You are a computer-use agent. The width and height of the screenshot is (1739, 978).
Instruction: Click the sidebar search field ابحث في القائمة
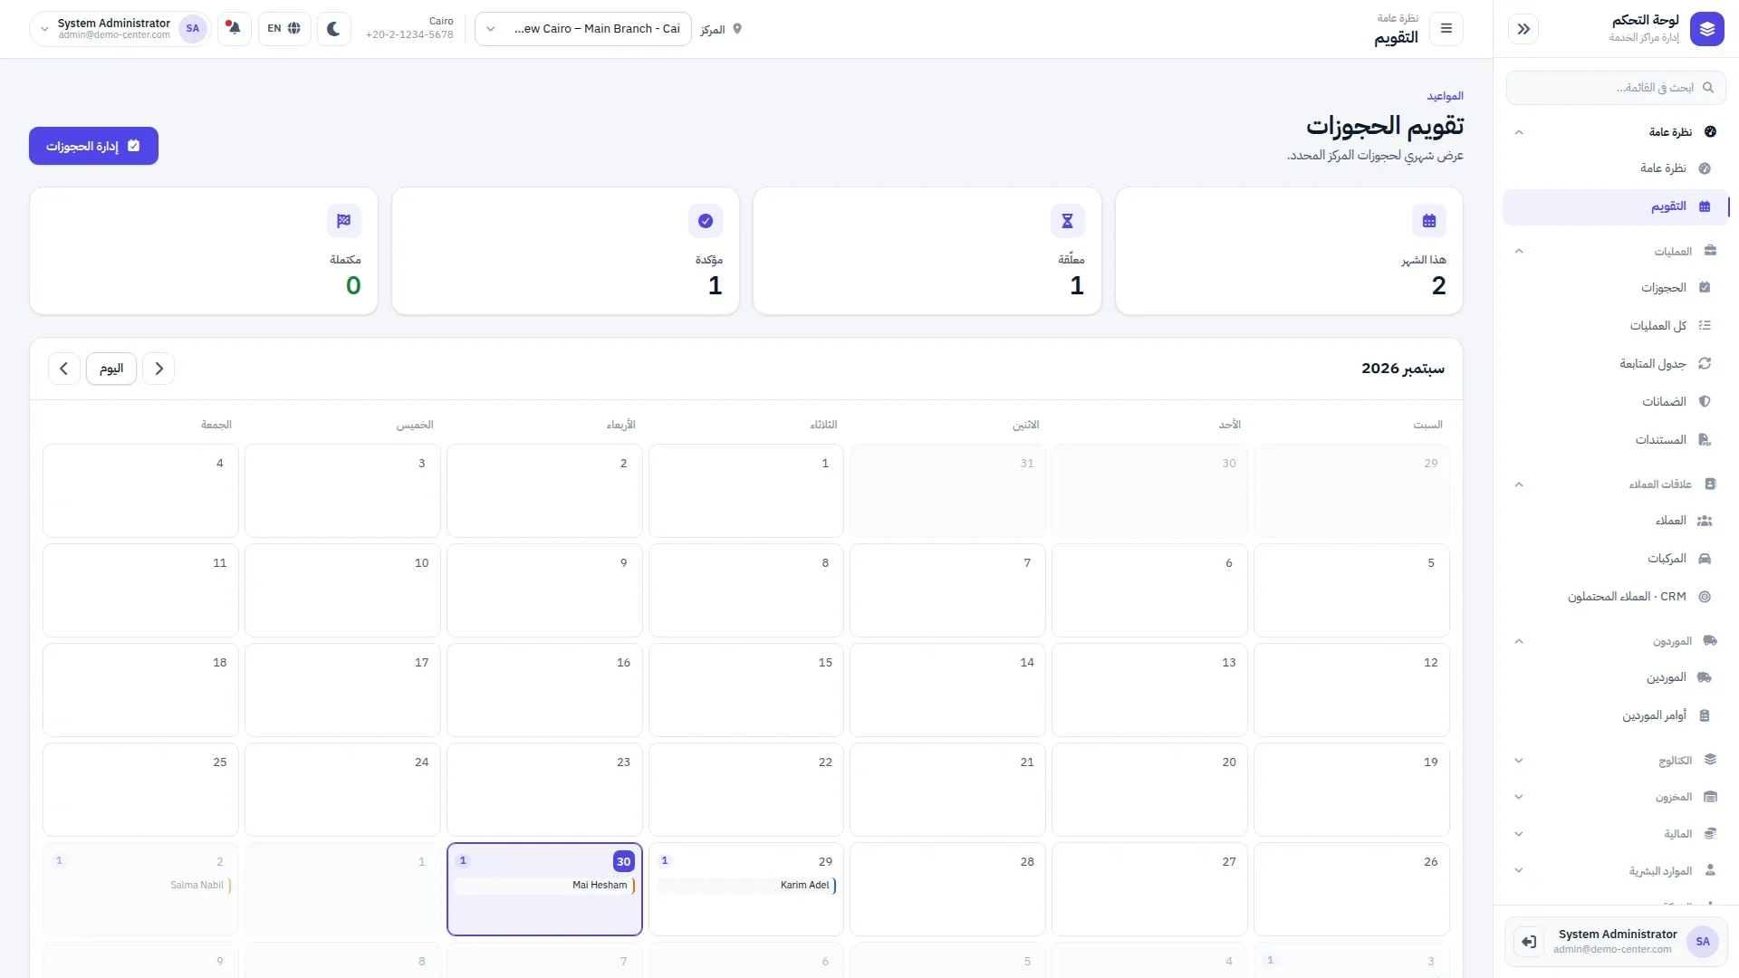point(1616,88)
